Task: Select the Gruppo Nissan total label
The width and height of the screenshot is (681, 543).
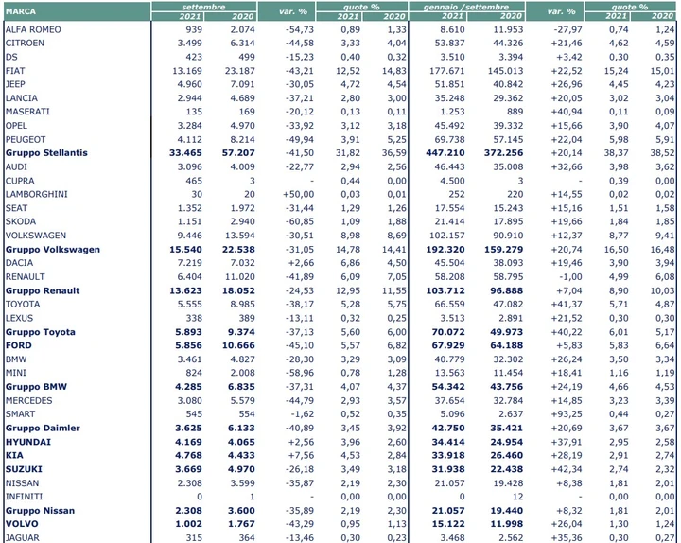Action: coord(40,511)
